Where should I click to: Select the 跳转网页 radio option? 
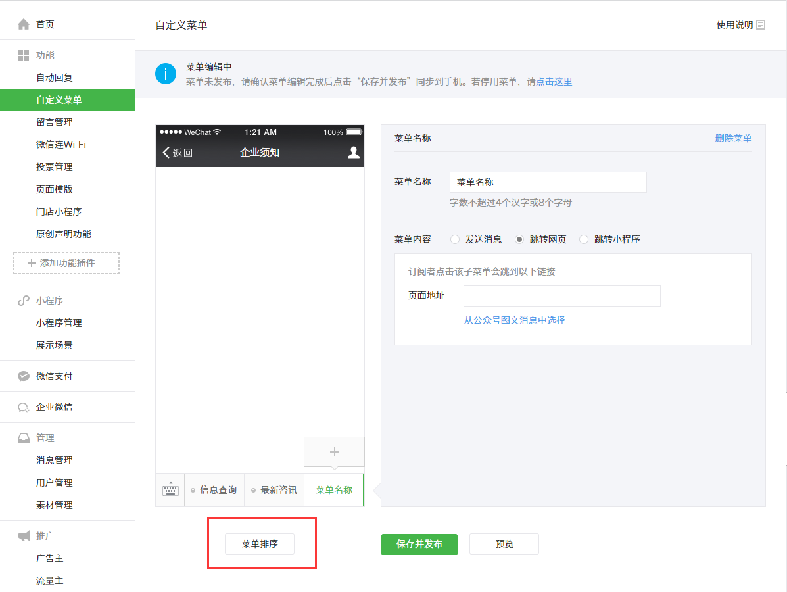click(519, 239)
